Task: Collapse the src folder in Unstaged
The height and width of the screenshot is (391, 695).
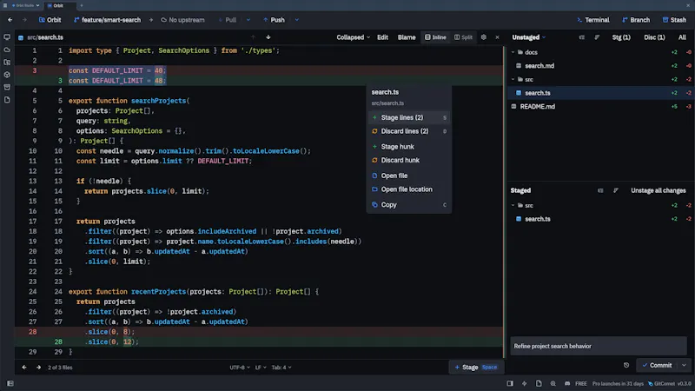Action: point(513,79)
